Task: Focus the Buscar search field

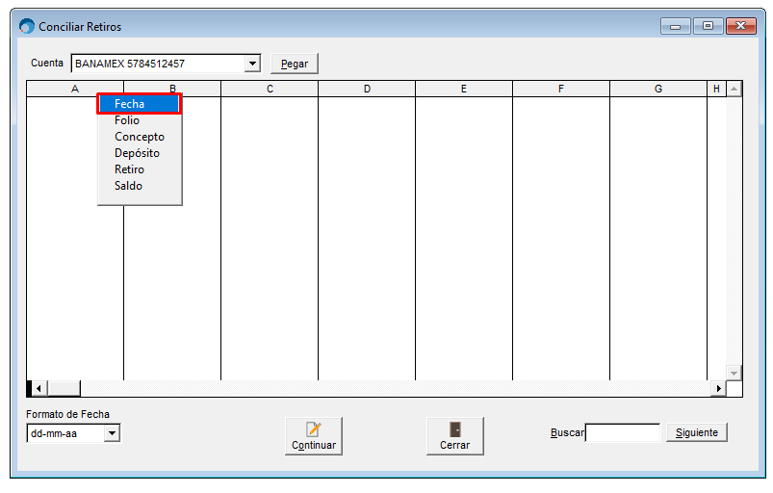Action: (x=623, y=433)
